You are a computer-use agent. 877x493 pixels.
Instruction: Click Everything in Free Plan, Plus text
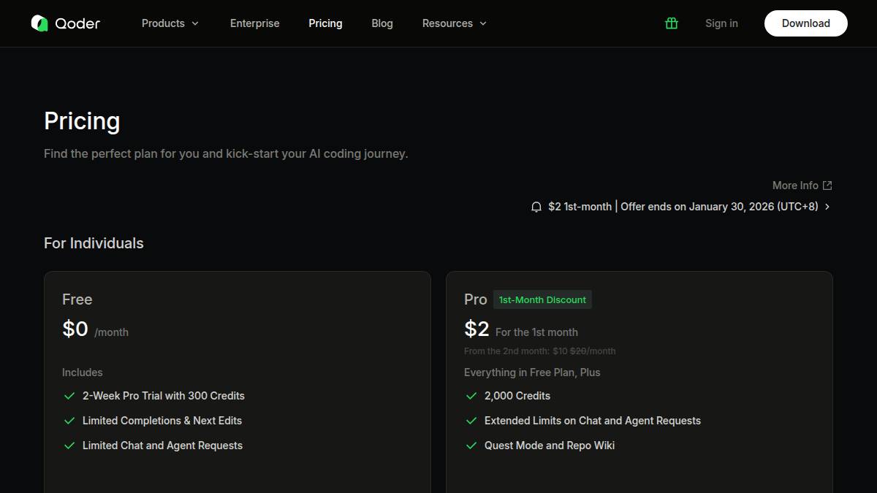pyautogui.click(x=532, y=372)
